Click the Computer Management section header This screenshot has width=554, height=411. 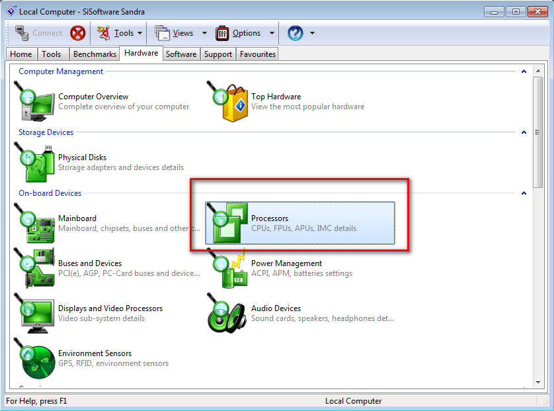(61, 71)
